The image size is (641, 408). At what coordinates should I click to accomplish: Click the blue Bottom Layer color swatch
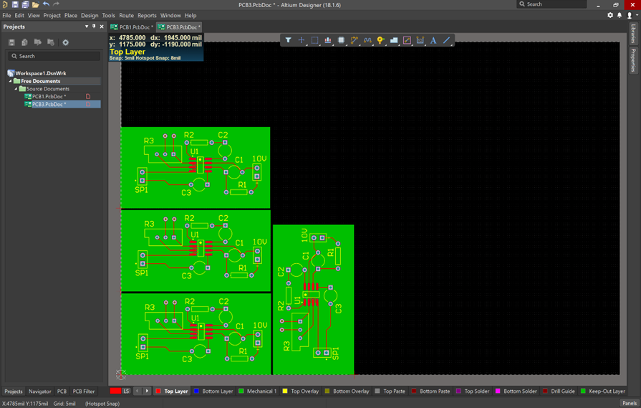(196, 391)
